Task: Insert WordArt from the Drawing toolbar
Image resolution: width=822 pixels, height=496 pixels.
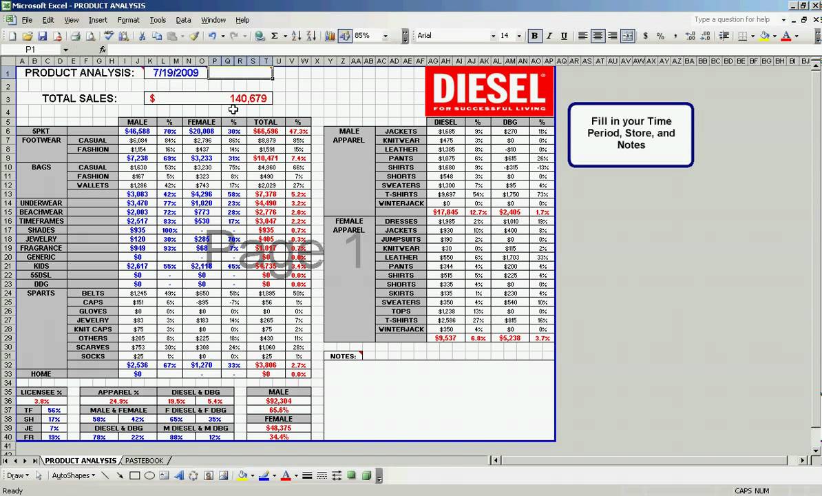Action: [x=179, y=475]
